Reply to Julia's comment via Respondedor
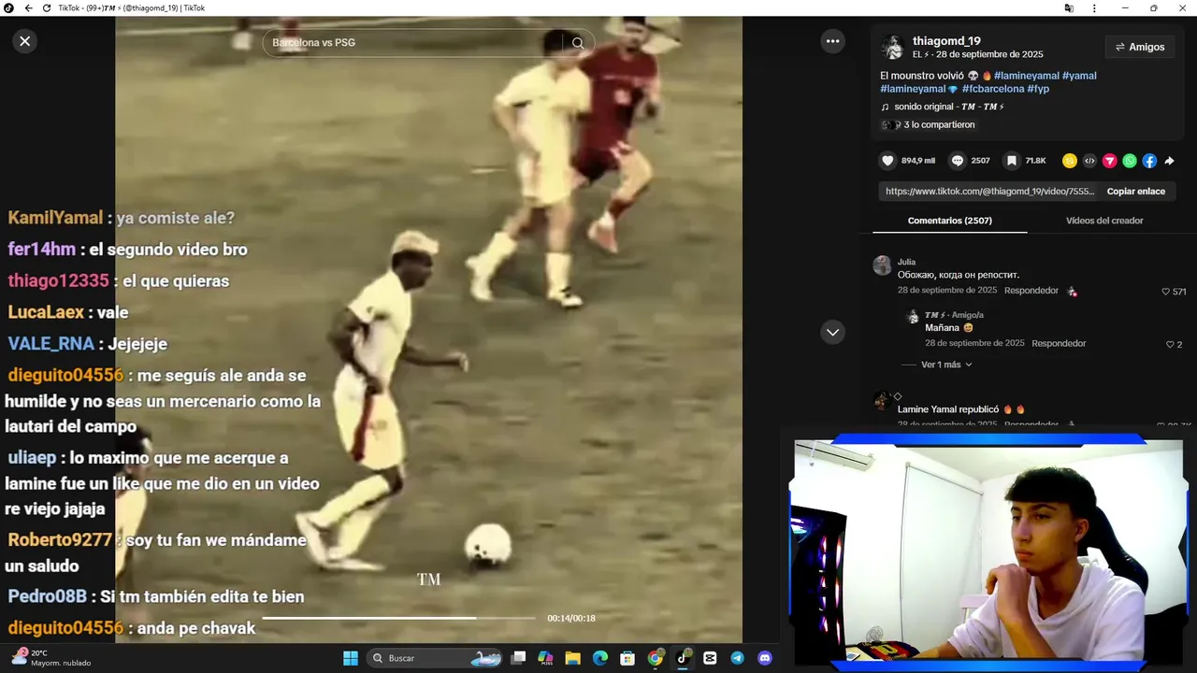 tap(1031, 291)
